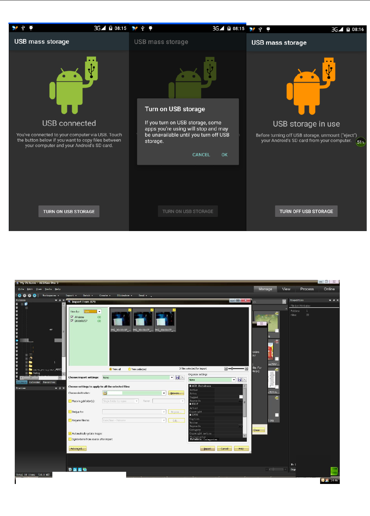Open the Edit menu
Viewport: 370px width, 516px height.
point(30,289)
